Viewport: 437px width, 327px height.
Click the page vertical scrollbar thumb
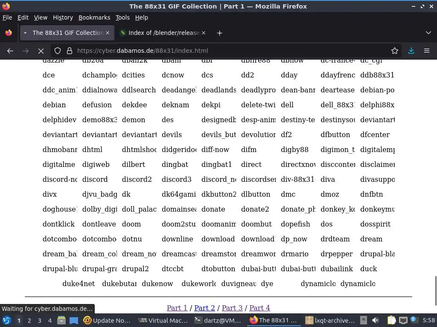pos(435,290)
